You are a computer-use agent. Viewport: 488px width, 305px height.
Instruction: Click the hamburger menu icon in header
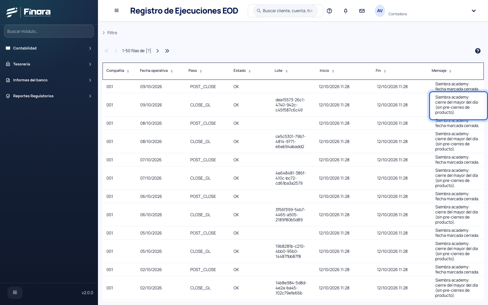click(117, 11)
